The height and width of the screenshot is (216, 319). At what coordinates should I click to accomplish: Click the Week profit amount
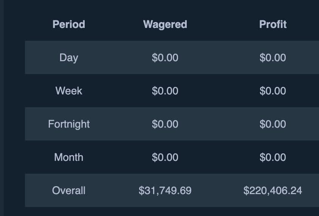pos(273,91)
